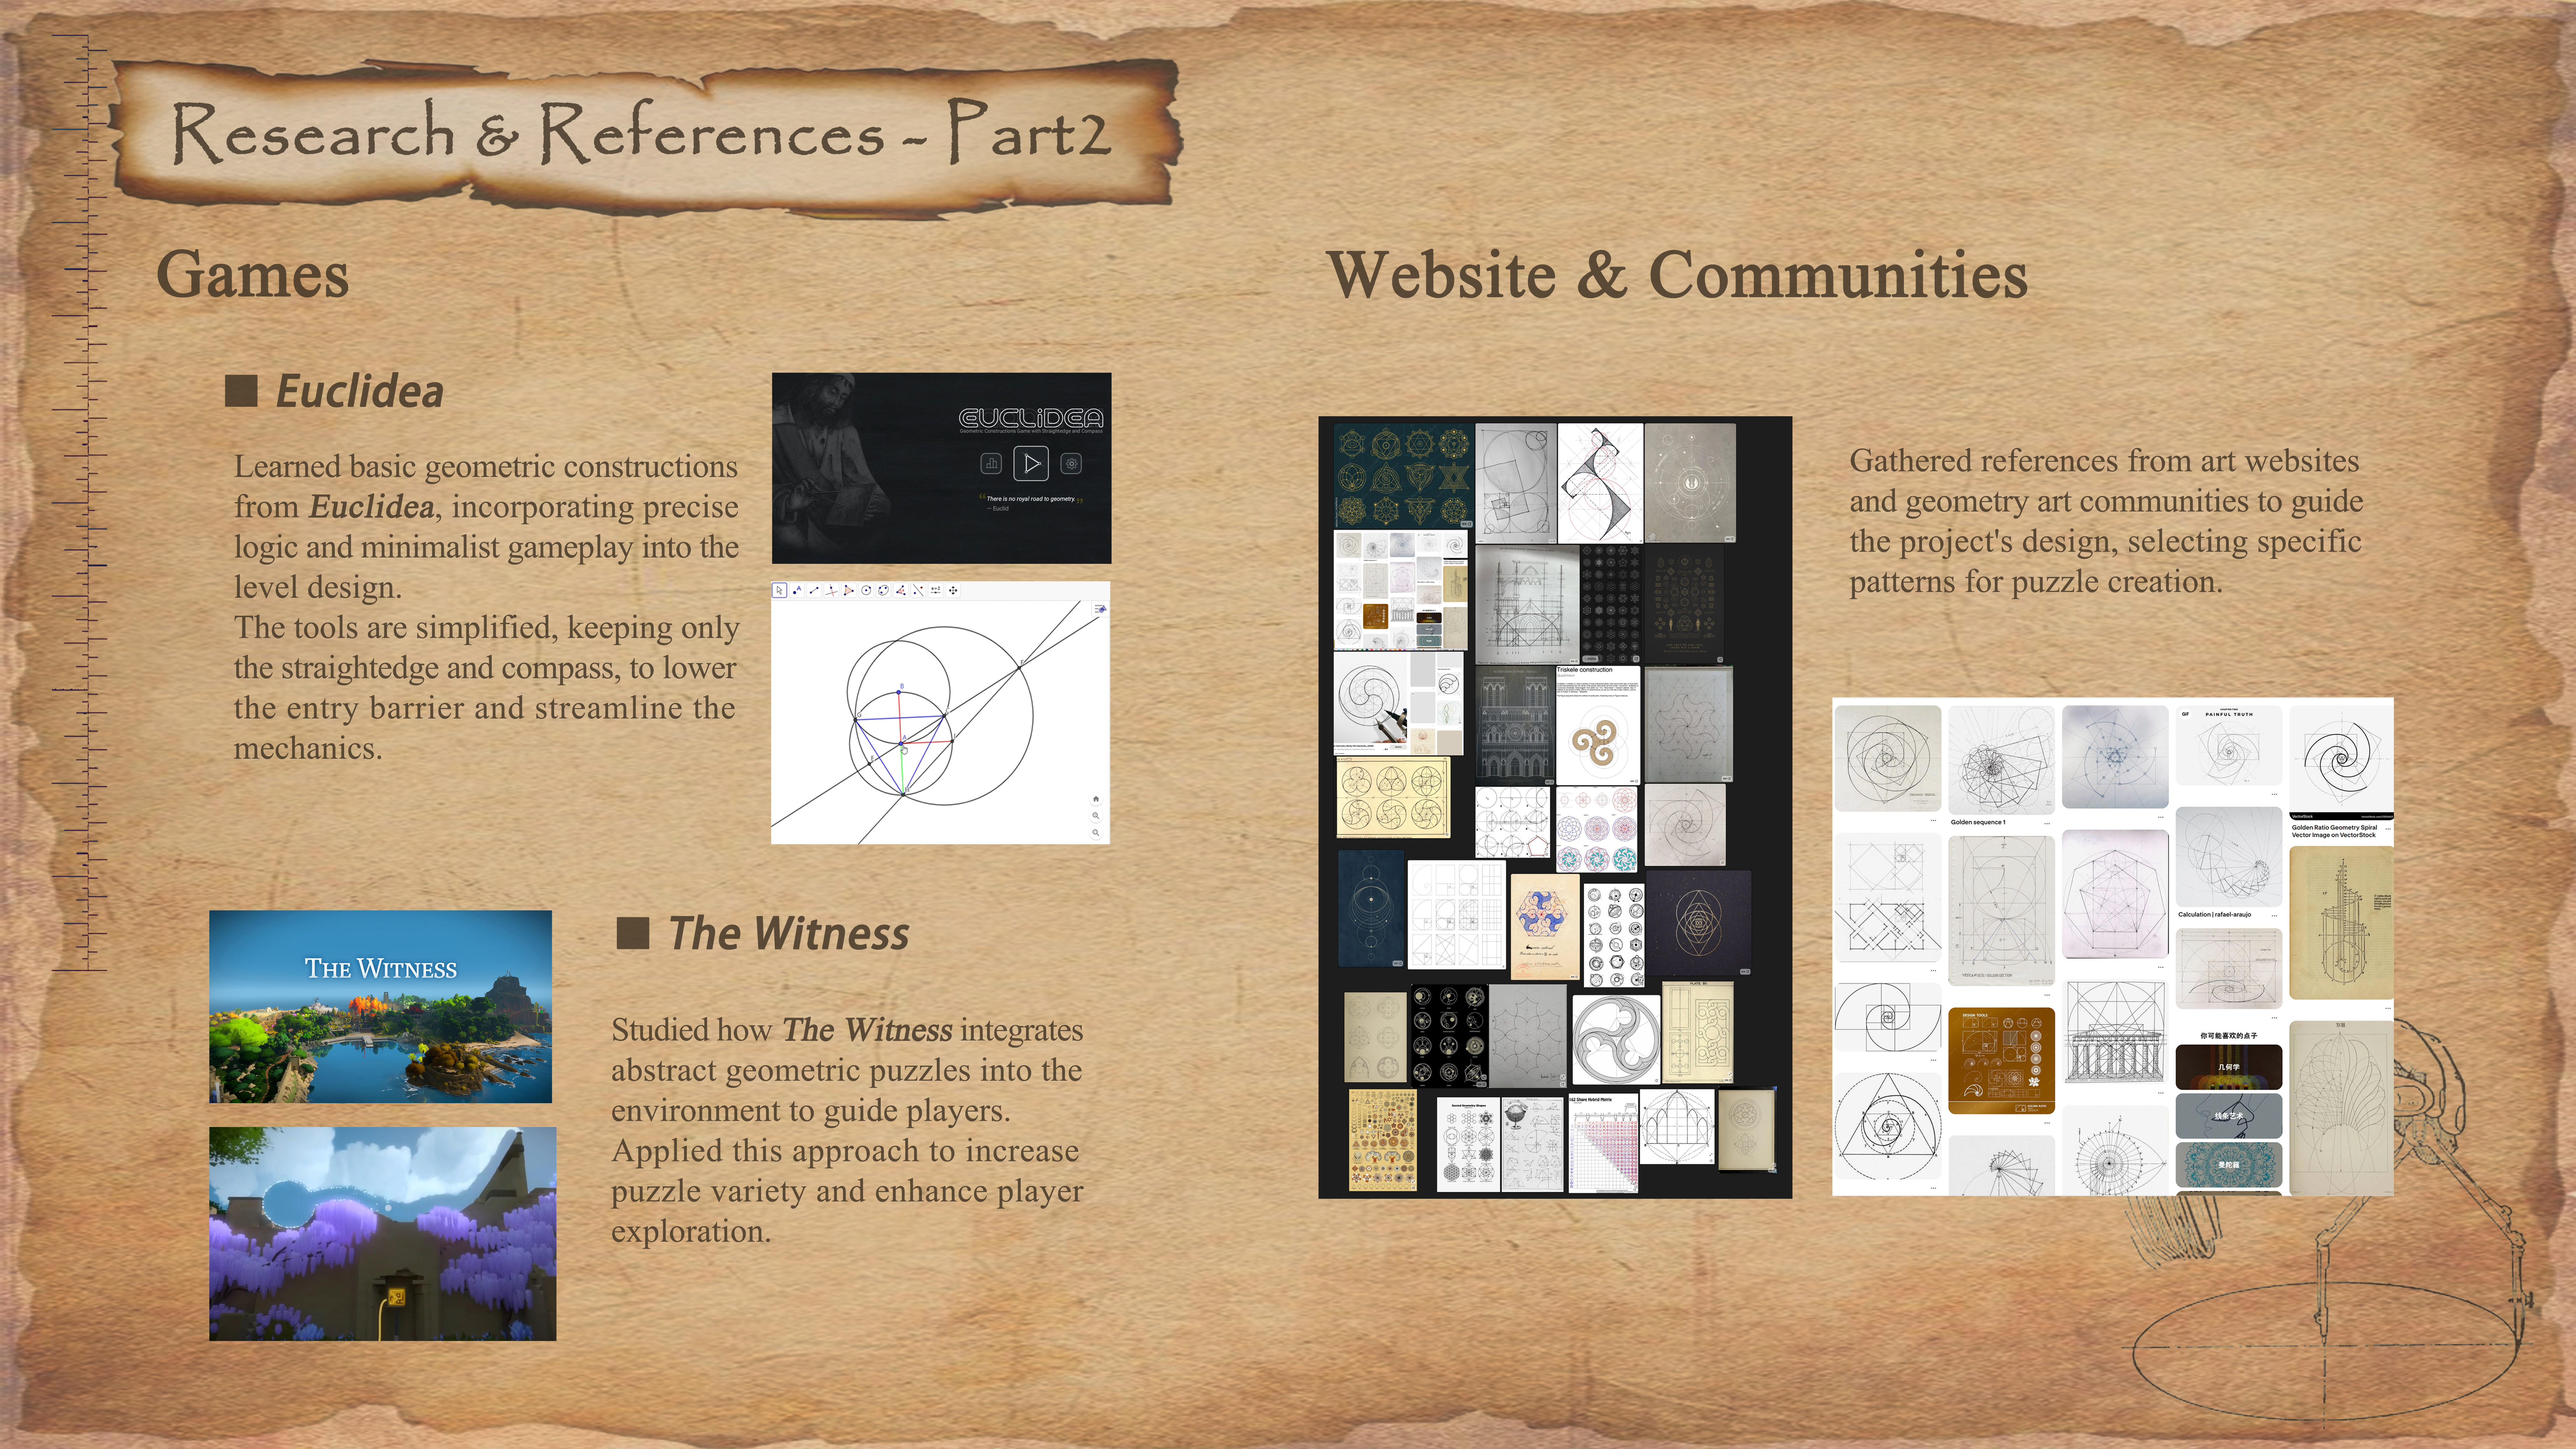Select the slider a=2 tool
The width and height of the screenshot is (2576, 1449).
(x=936, y=590)
